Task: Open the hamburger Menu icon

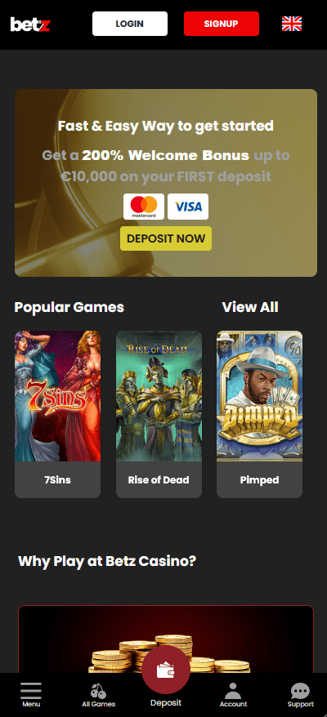Action: 31,691
